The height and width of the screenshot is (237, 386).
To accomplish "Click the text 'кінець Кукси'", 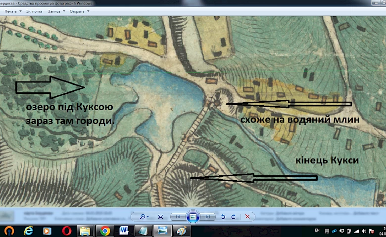I will click(327, 160).
